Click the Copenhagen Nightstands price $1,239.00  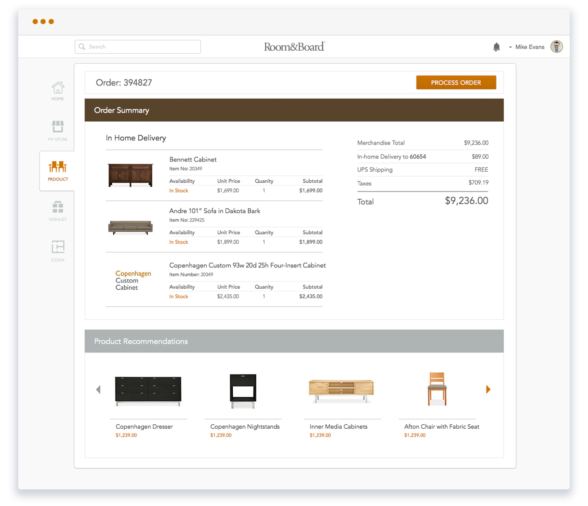coord(221,435)
